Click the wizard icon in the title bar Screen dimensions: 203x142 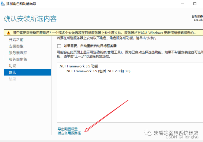(3, 4)
